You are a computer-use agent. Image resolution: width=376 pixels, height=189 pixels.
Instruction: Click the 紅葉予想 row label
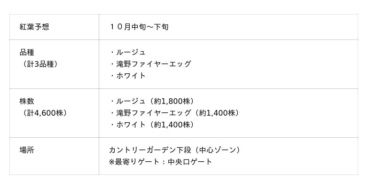34,27
